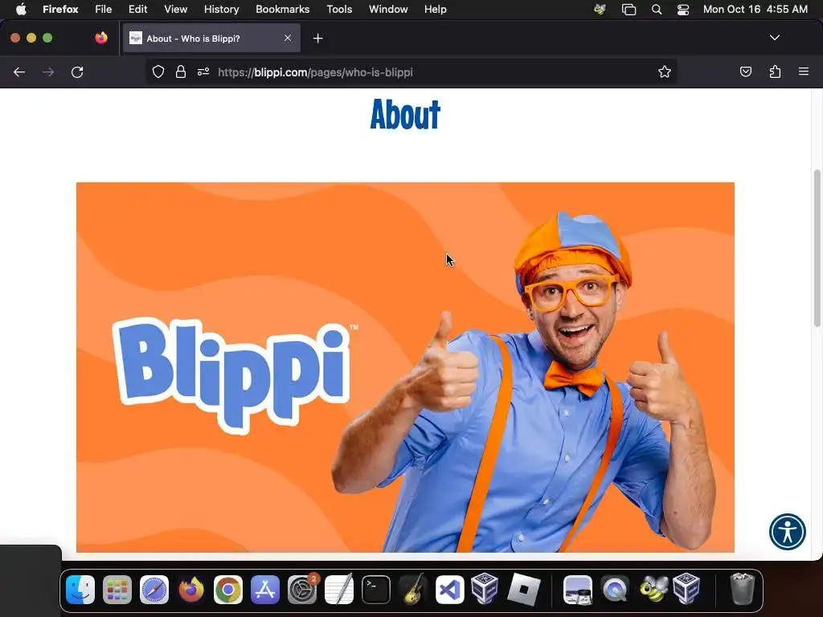Image resolution: width=823 pixels, height=617 pixels.
Task: Open Launchpad from the dock
Action: point(117,589)
